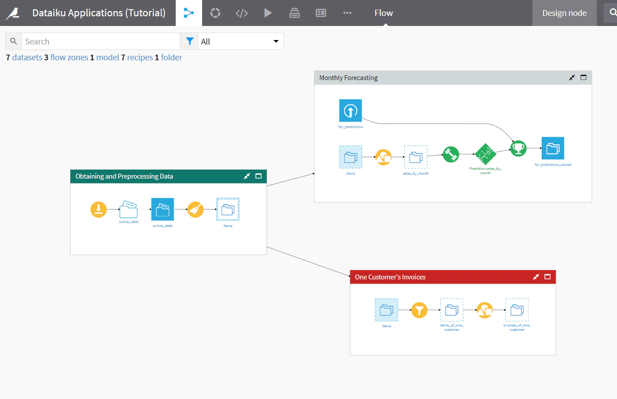This screenshot has width=617, height=399.
Task: Maximize the Monthly Forecasting zone
Action: coord(584,78)
